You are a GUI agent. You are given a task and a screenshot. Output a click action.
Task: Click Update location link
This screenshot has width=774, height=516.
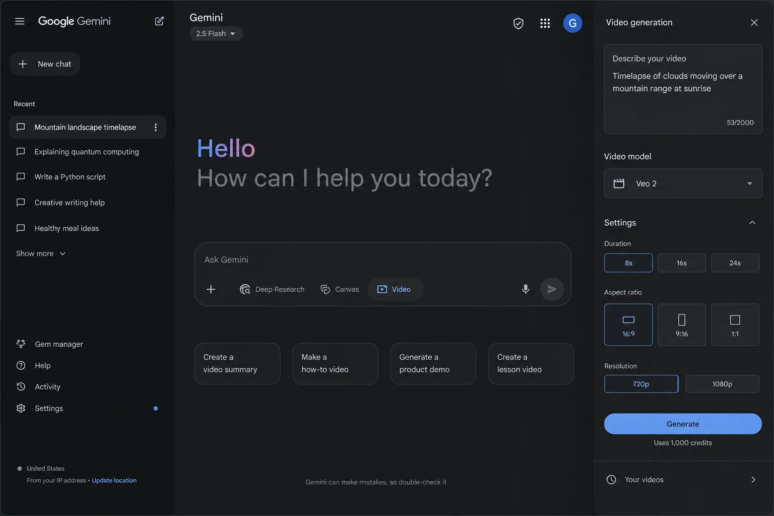pos(114,480)
